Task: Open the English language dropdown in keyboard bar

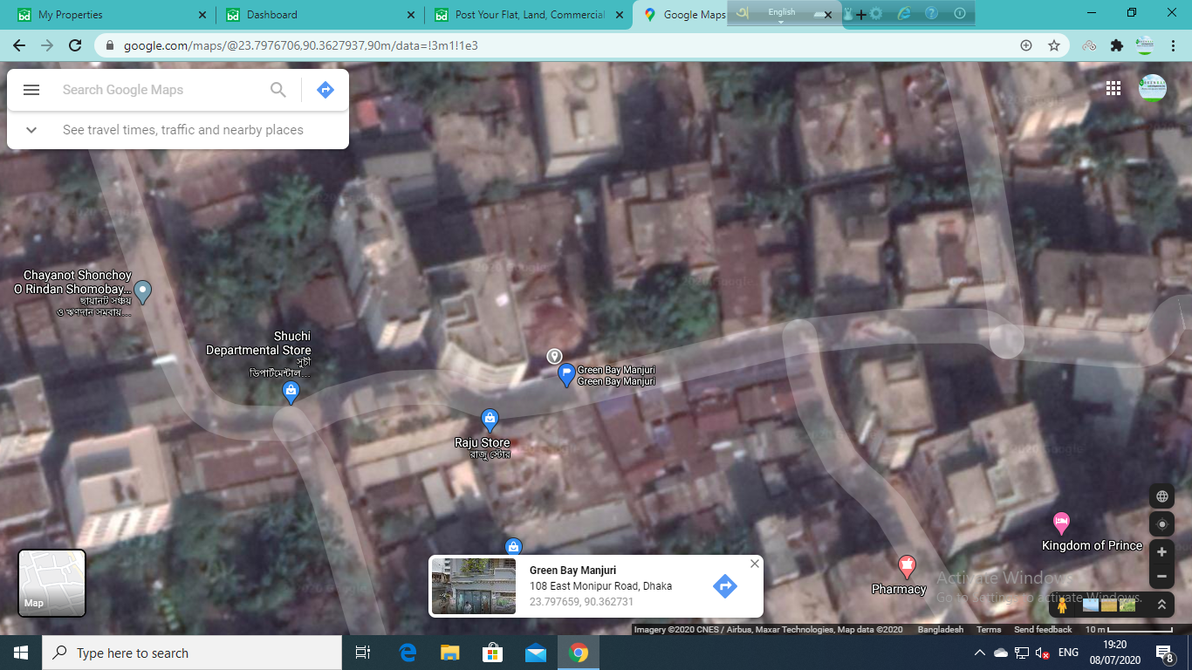Action: coord(782,15)
